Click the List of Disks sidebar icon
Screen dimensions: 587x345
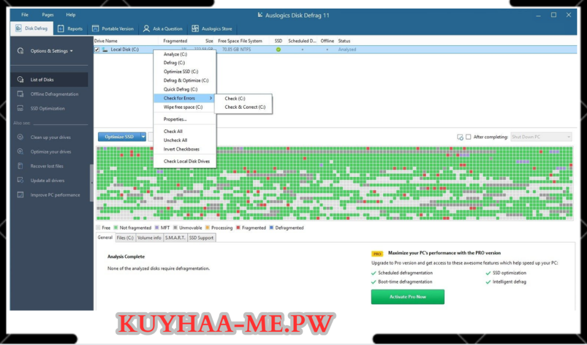click(21, 80)
